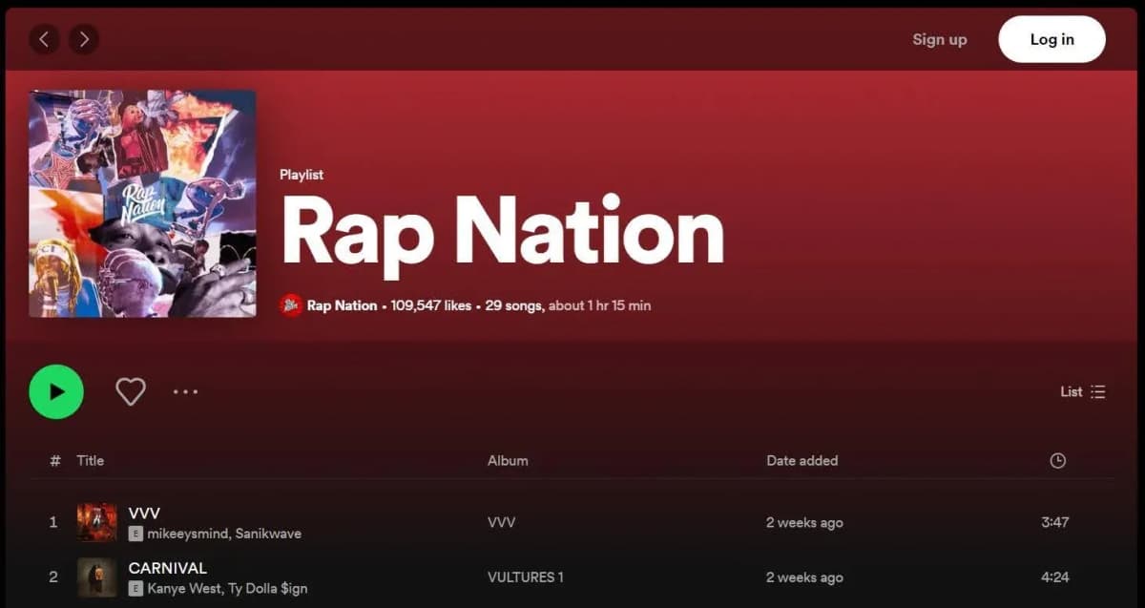Click the CARNIVAL song title
Image resolution: width=1145 pixels, height=608 pixels.
168,568
